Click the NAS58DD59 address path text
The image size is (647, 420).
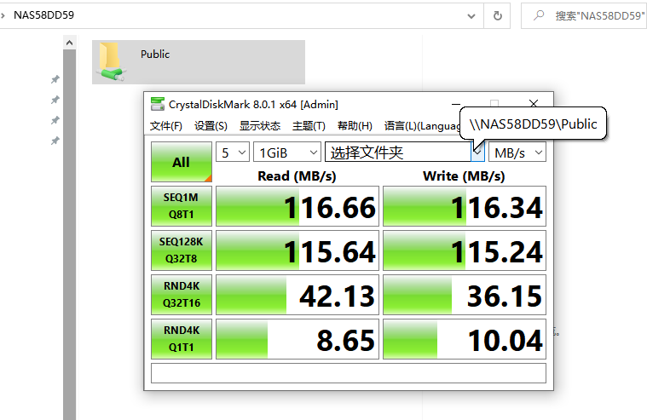[43, 15]
